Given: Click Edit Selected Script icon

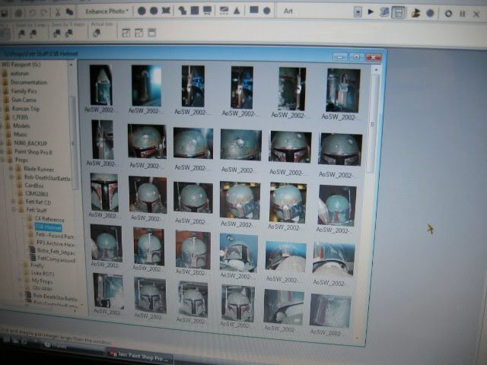Looking at the screenshot, I should tap(384, 13).
